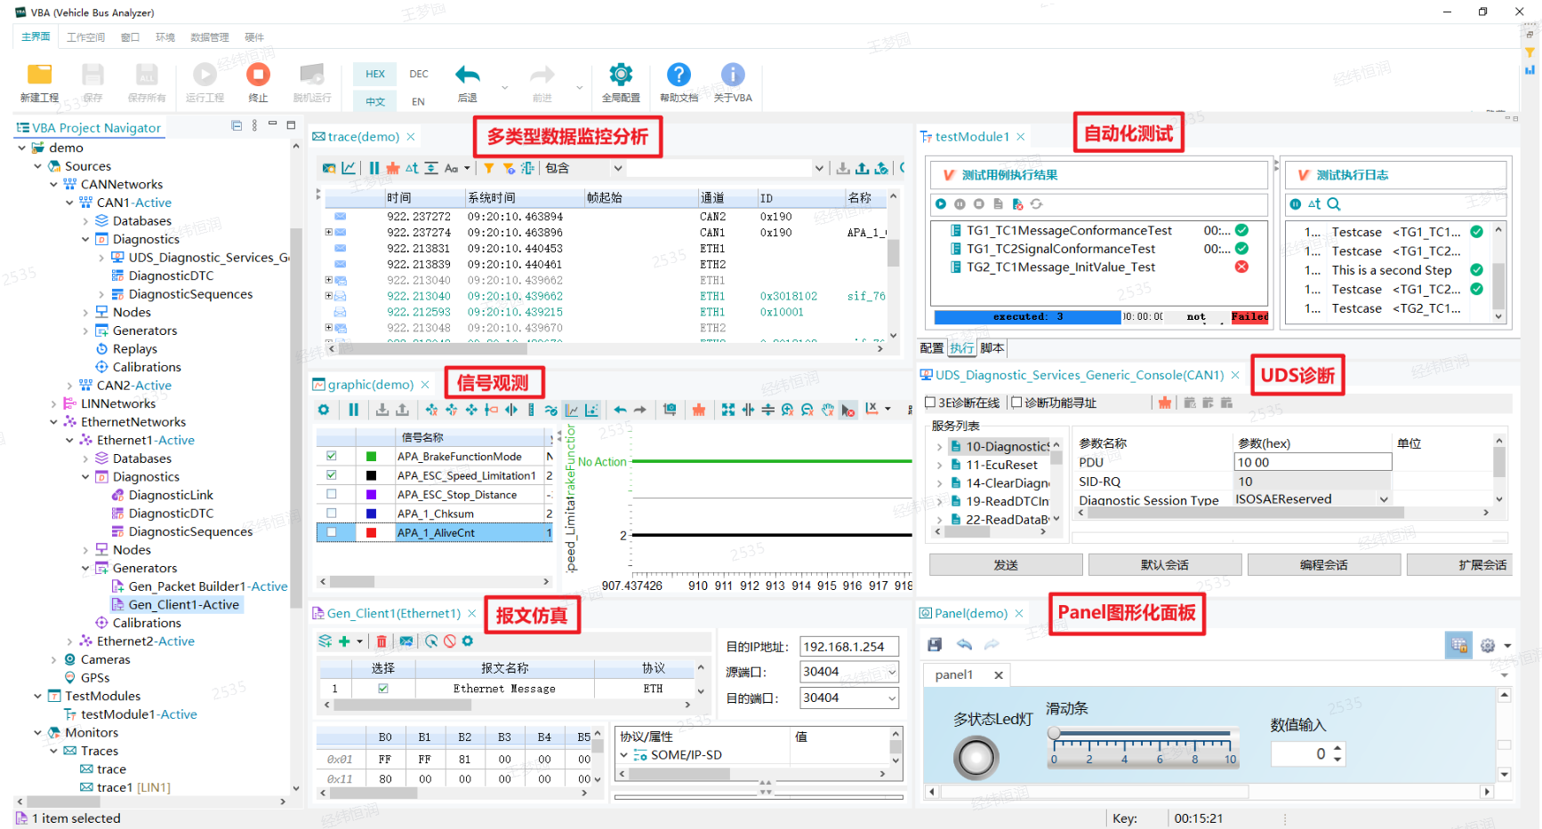The width and height of the screenshot is (1542, 829).
Task: Toggle 诊断功能寻址 checkbox
Action: (1016, 403)
